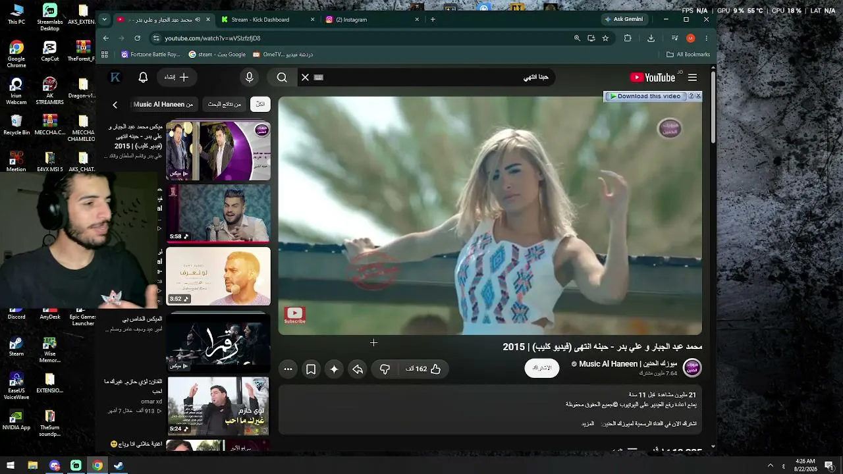Open the zoom magnifier in the address bar

point(577,38)
